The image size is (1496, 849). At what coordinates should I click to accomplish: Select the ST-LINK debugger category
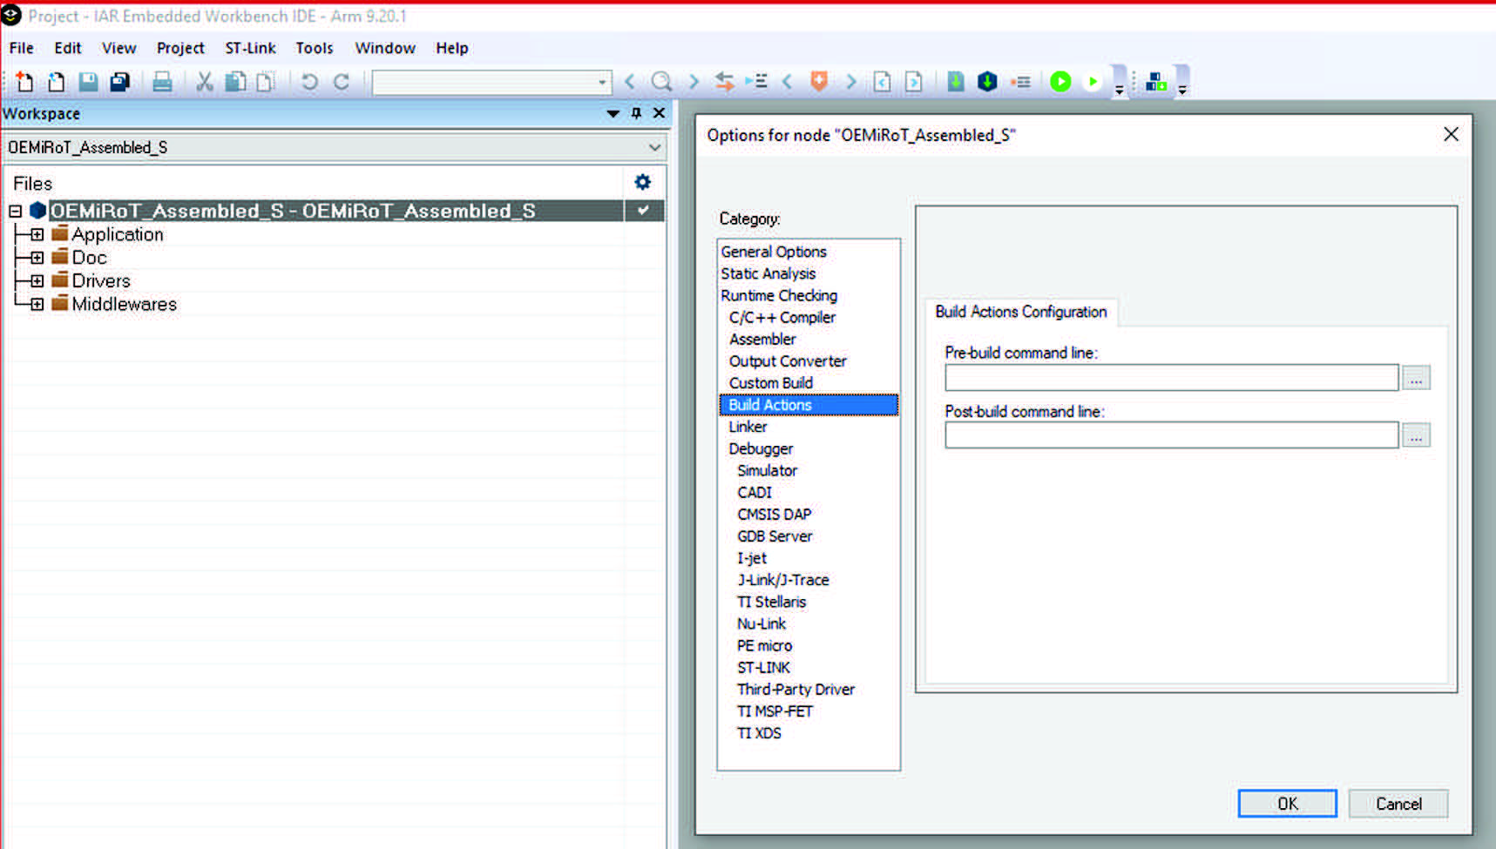coord(763,667)
